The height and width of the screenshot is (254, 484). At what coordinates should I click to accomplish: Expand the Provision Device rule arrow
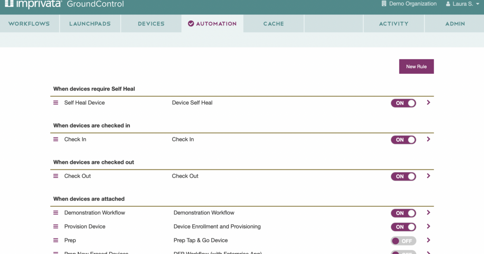click(x=428, y=227)
